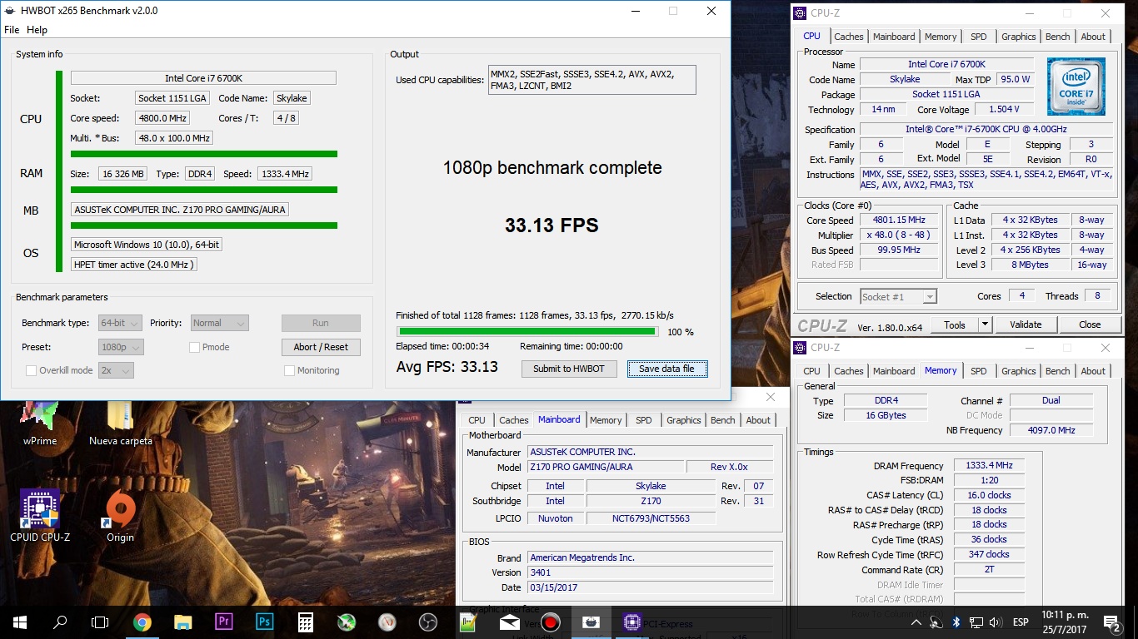Switch to the HWBOT x265 taskbar icon
Screen dimensions: 1138x639
pyautogui.click(x=591, y=622)
